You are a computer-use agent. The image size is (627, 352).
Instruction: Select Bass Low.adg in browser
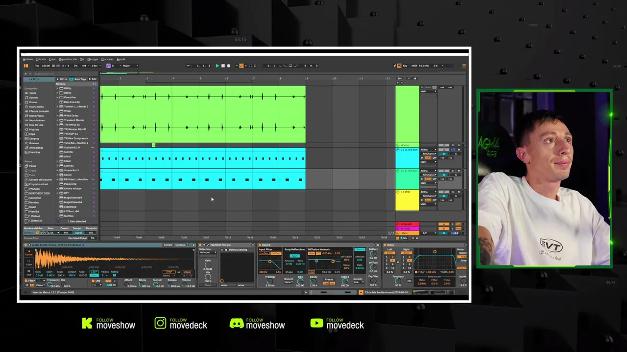click(72, 102)
